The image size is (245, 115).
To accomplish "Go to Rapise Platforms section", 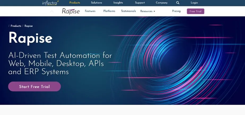I will tap(109, 11).
